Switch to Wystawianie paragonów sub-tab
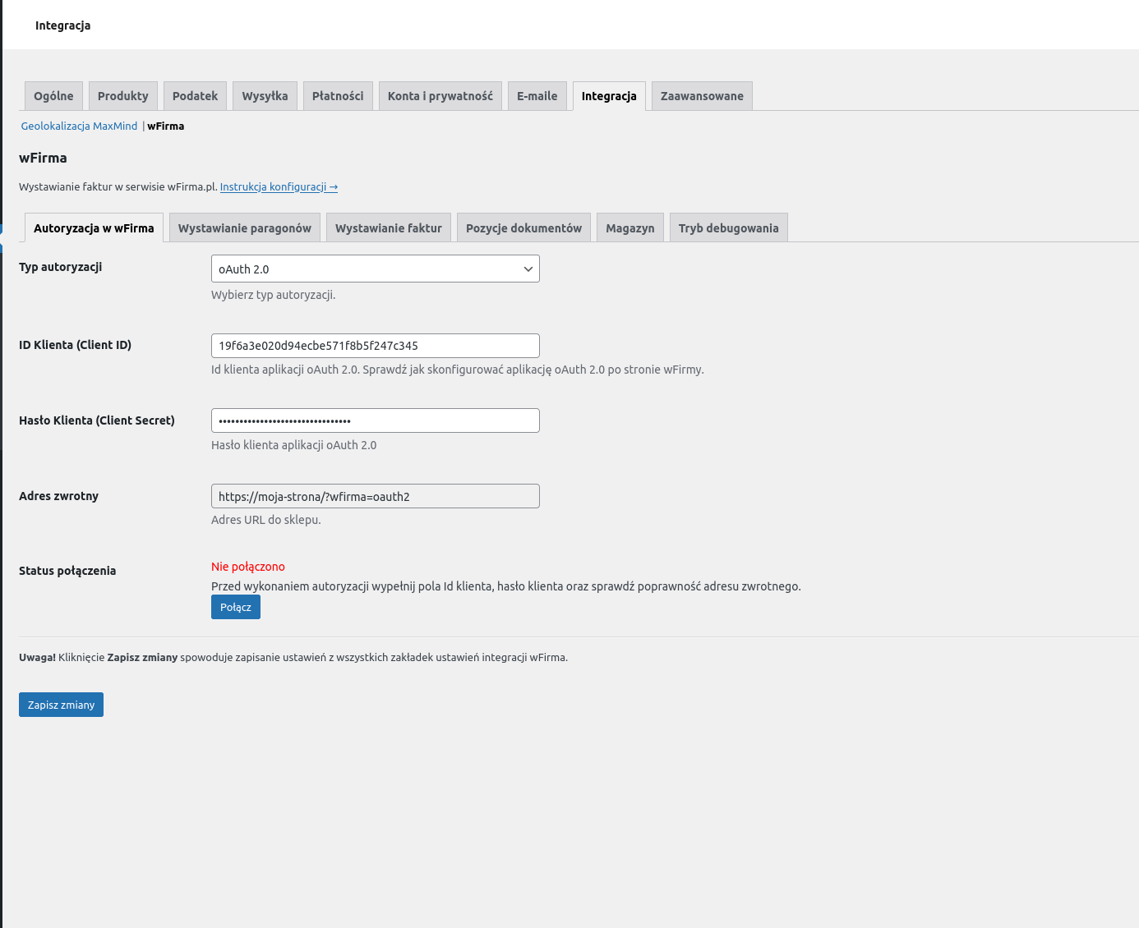Image resolution: width=1139 pixels, height=928 pixels. [x=245, y=228]
